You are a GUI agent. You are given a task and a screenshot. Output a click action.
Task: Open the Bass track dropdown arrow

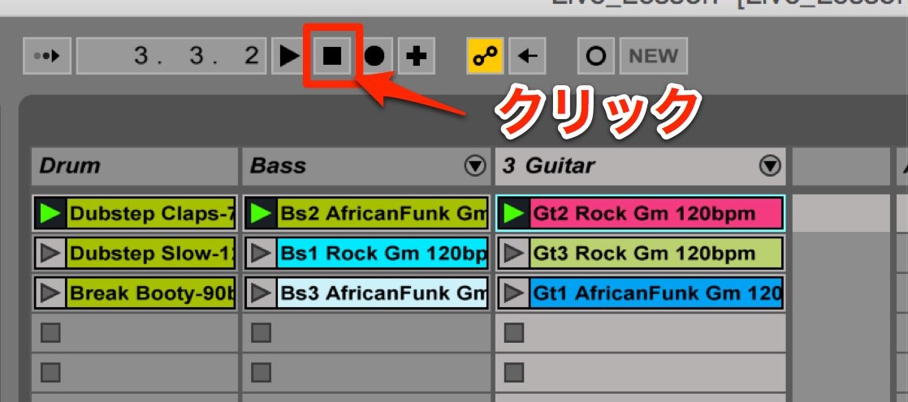tap(475, 166)
